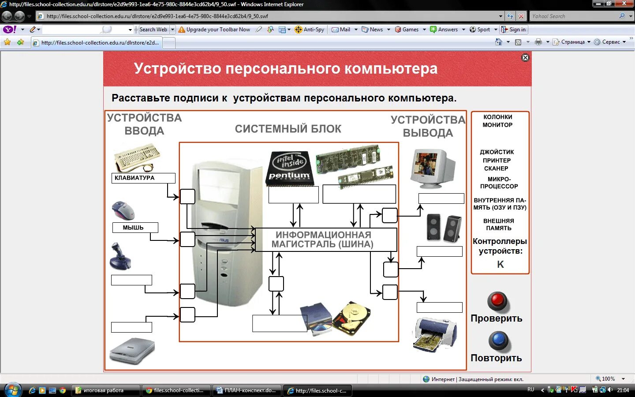The image size is (635, 397).
Task: Click the Windows Start orb
Action: click(12, 390)
